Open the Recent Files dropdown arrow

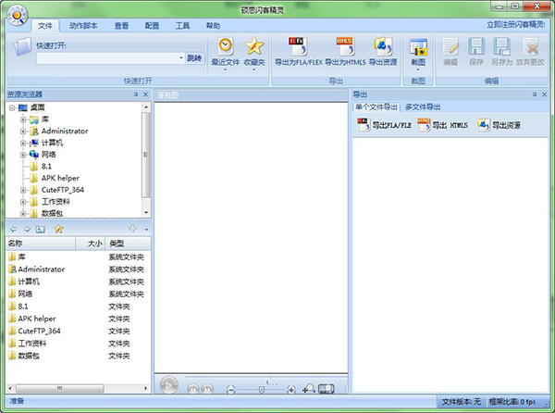(x=225, y=69)
